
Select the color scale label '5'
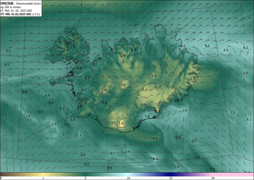(x=85, y=178)
